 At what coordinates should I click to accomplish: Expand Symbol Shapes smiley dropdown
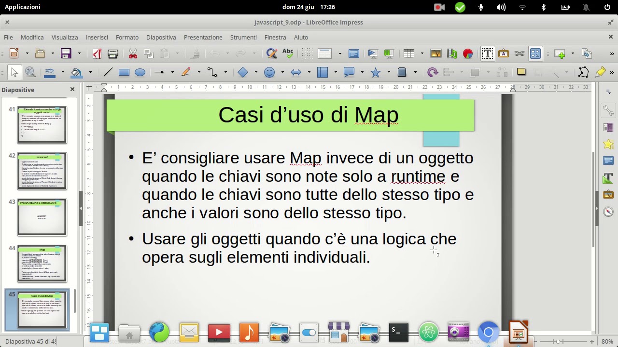[x=282, y=72]
